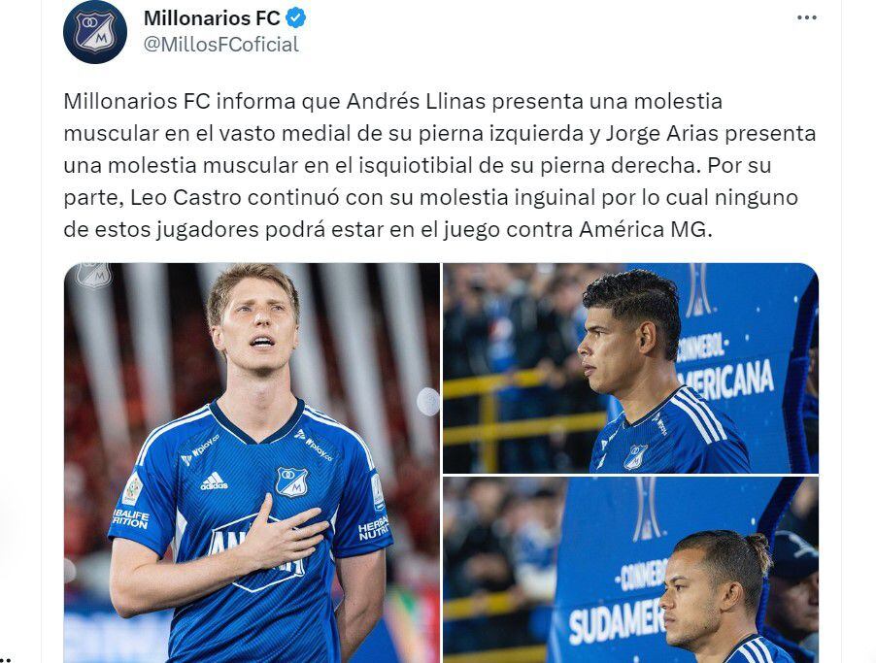Click the Millonarios FC display name
The image size is (876, 663).
[x=212, y=18]
